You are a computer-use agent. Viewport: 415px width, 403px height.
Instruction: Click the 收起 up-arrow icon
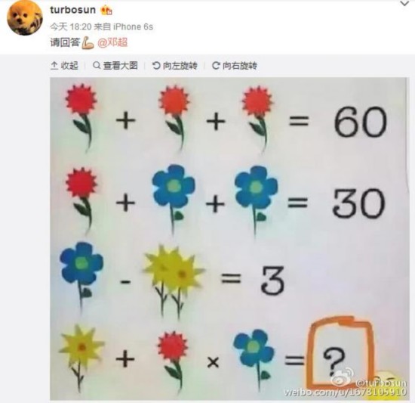point(54,65)
